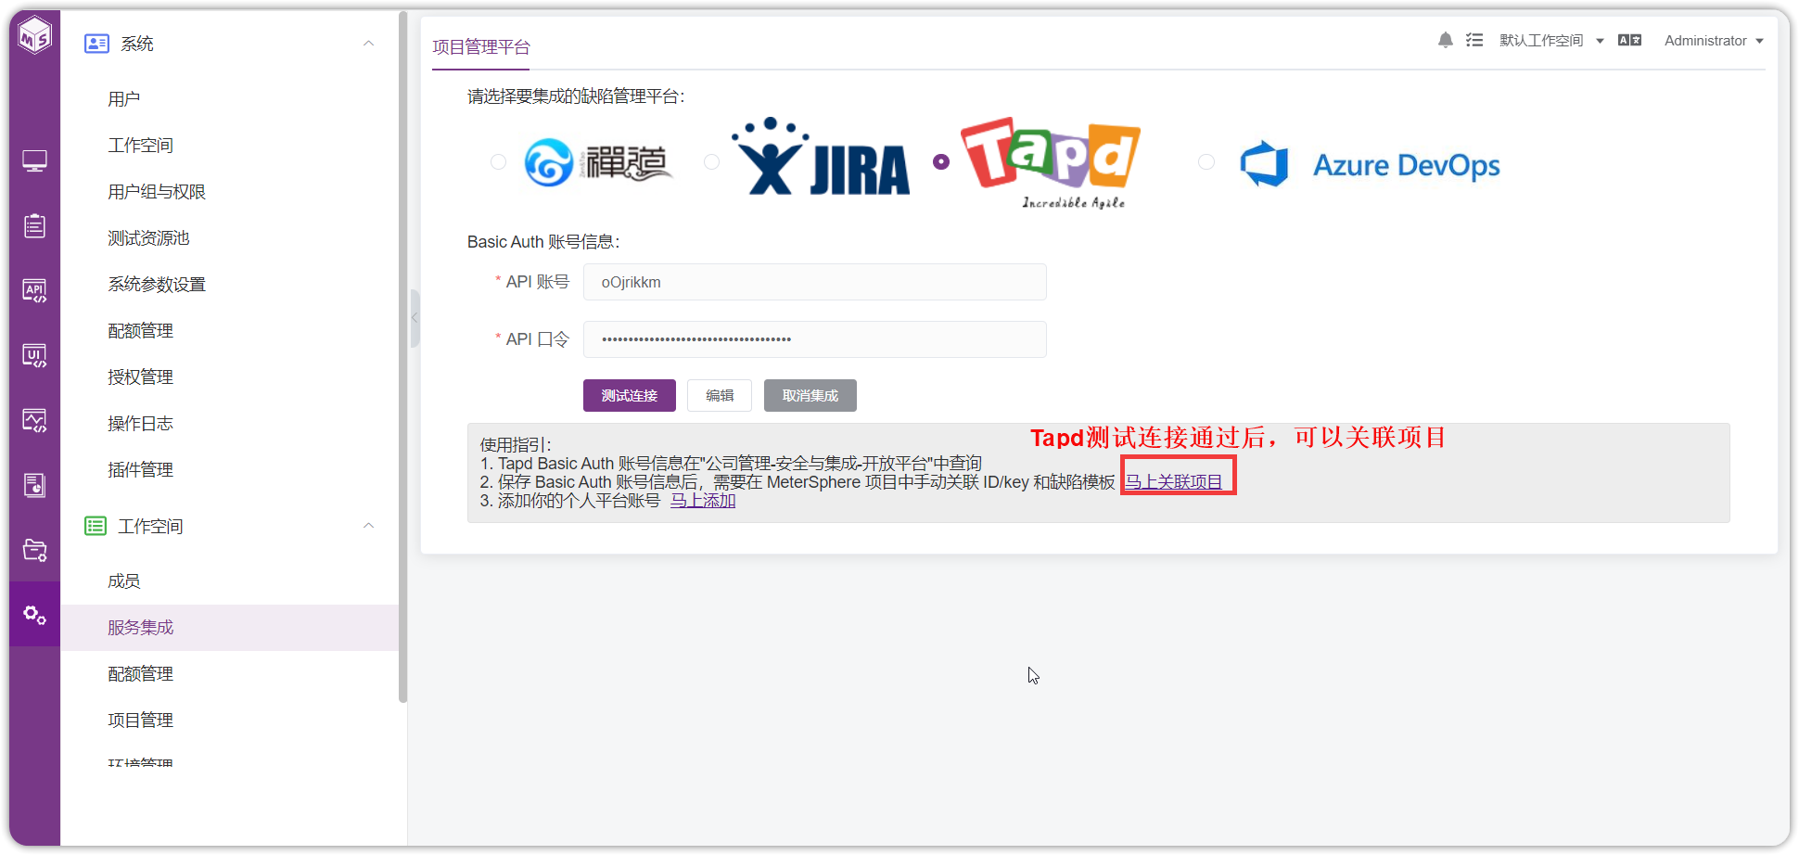Click the API 口令 password field
The image size is (1799, 855).
point(815,339)
